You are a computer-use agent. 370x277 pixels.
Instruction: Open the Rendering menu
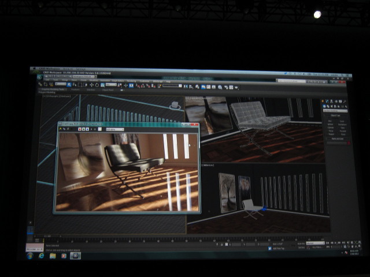[x=131, y=81]
